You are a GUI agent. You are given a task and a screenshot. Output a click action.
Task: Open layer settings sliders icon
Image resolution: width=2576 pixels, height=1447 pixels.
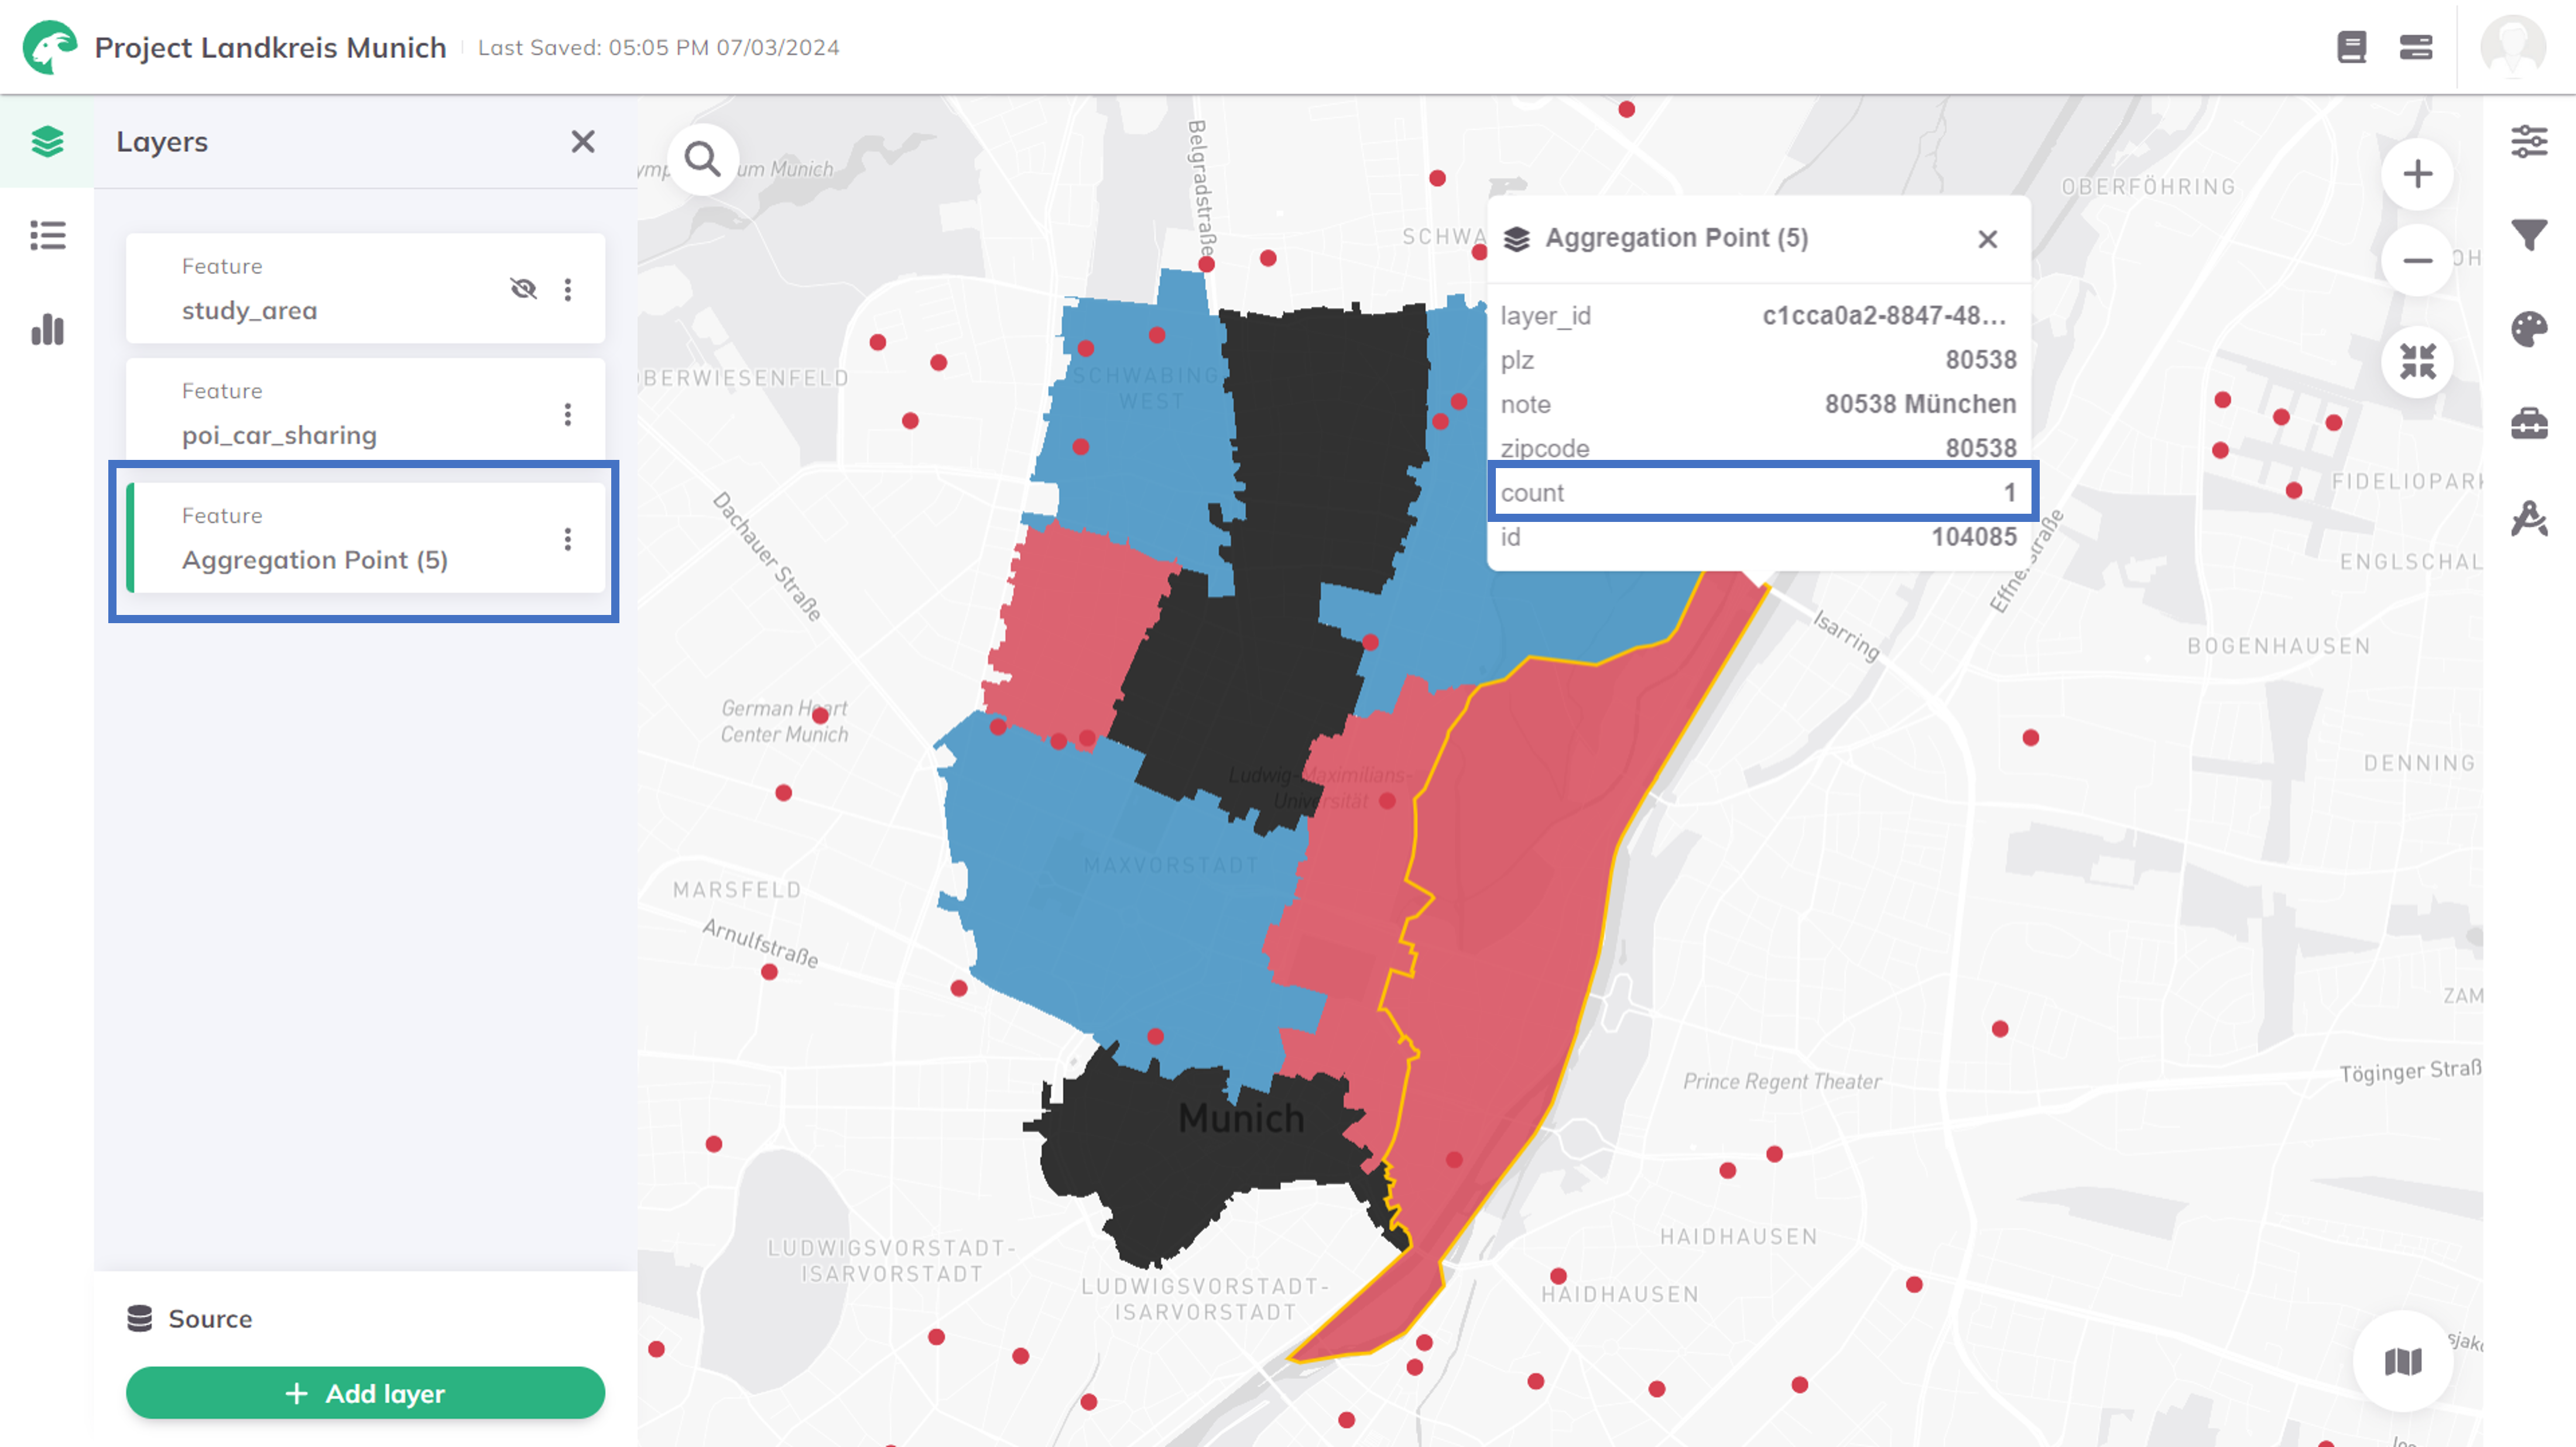(x=2529, y=141)
